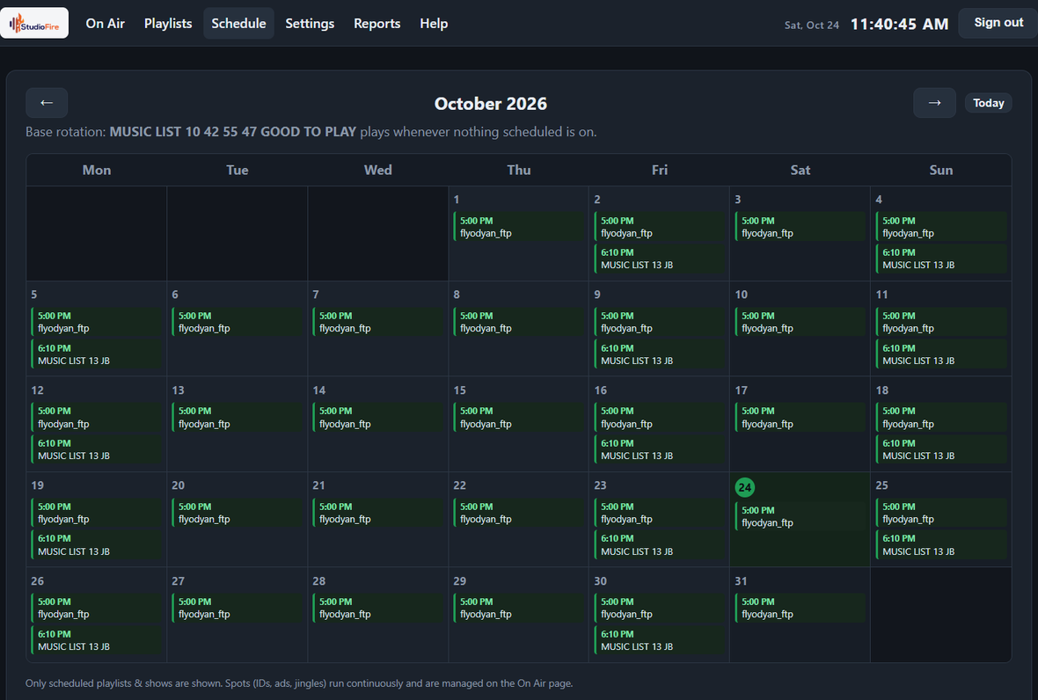This screenshot has height=700, width=1038.
Task: Open 6:10 PM MUSIC LIST 13 JB on October 25
Action: (940, 544)
